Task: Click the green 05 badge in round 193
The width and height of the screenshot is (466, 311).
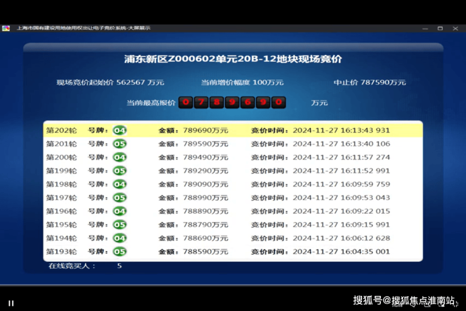Action: pyautogui.click(x=120, y=252)
